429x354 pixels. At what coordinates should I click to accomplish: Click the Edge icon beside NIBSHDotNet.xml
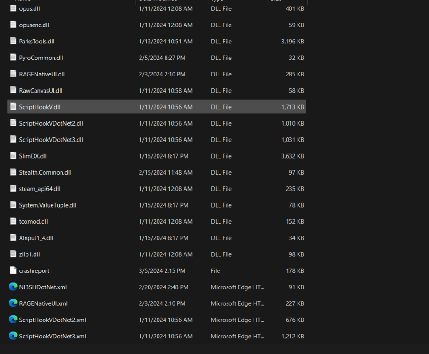(13, 287)
